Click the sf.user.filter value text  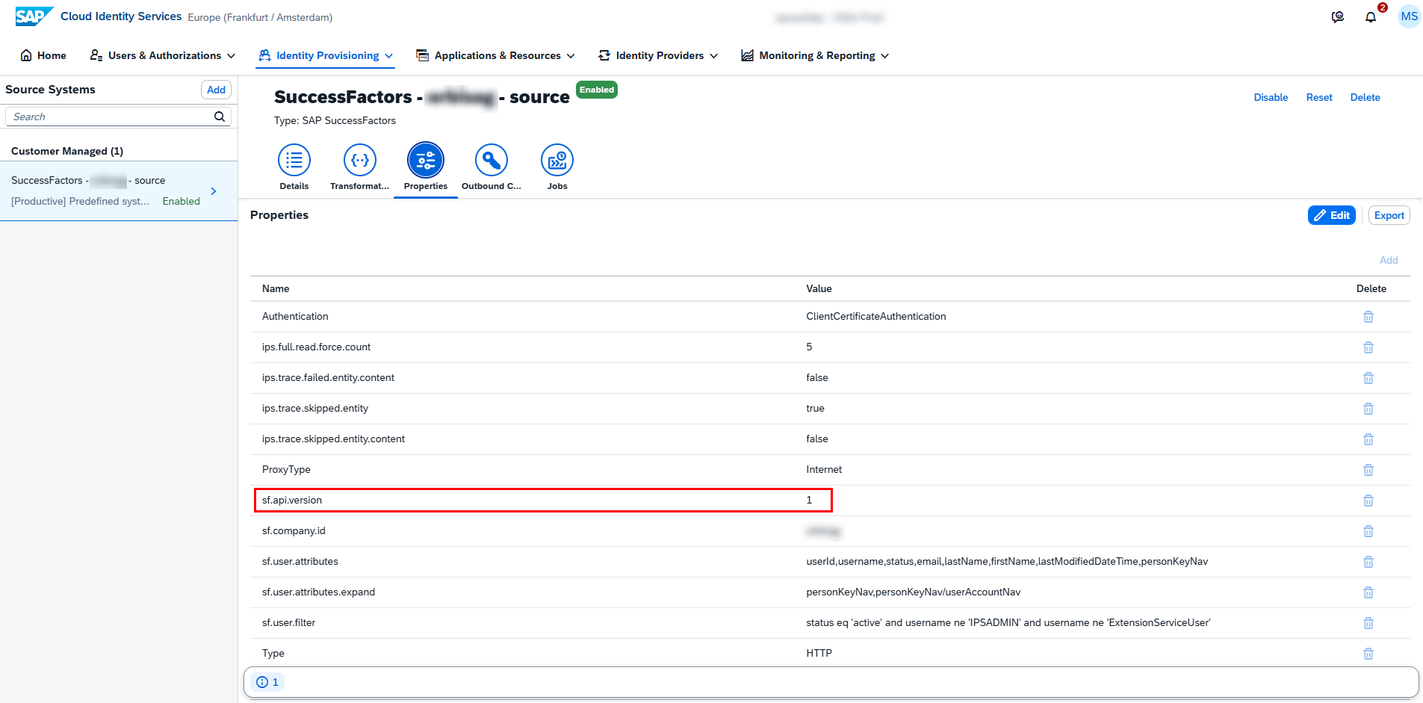[x=1008, y=622]
